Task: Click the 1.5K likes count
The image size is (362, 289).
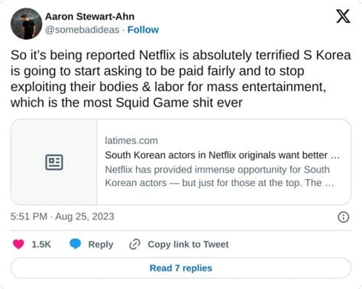Action: (41, 245)
